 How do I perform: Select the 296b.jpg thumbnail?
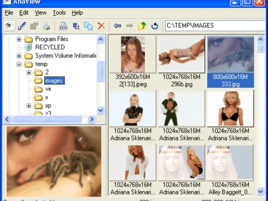click(182, 55)
